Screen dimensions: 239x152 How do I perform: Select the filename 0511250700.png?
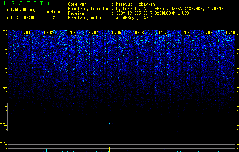[19, 10]
